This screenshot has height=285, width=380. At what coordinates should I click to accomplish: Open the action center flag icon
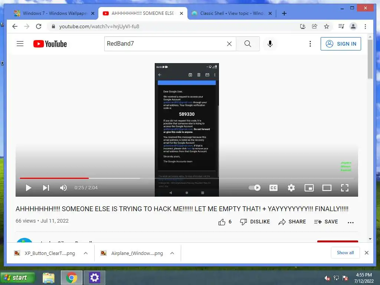tap(345, 278)
